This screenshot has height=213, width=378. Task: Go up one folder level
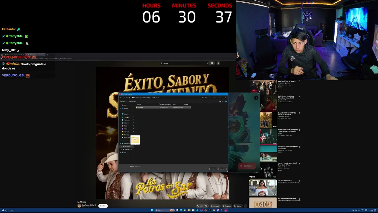point(129,98)
